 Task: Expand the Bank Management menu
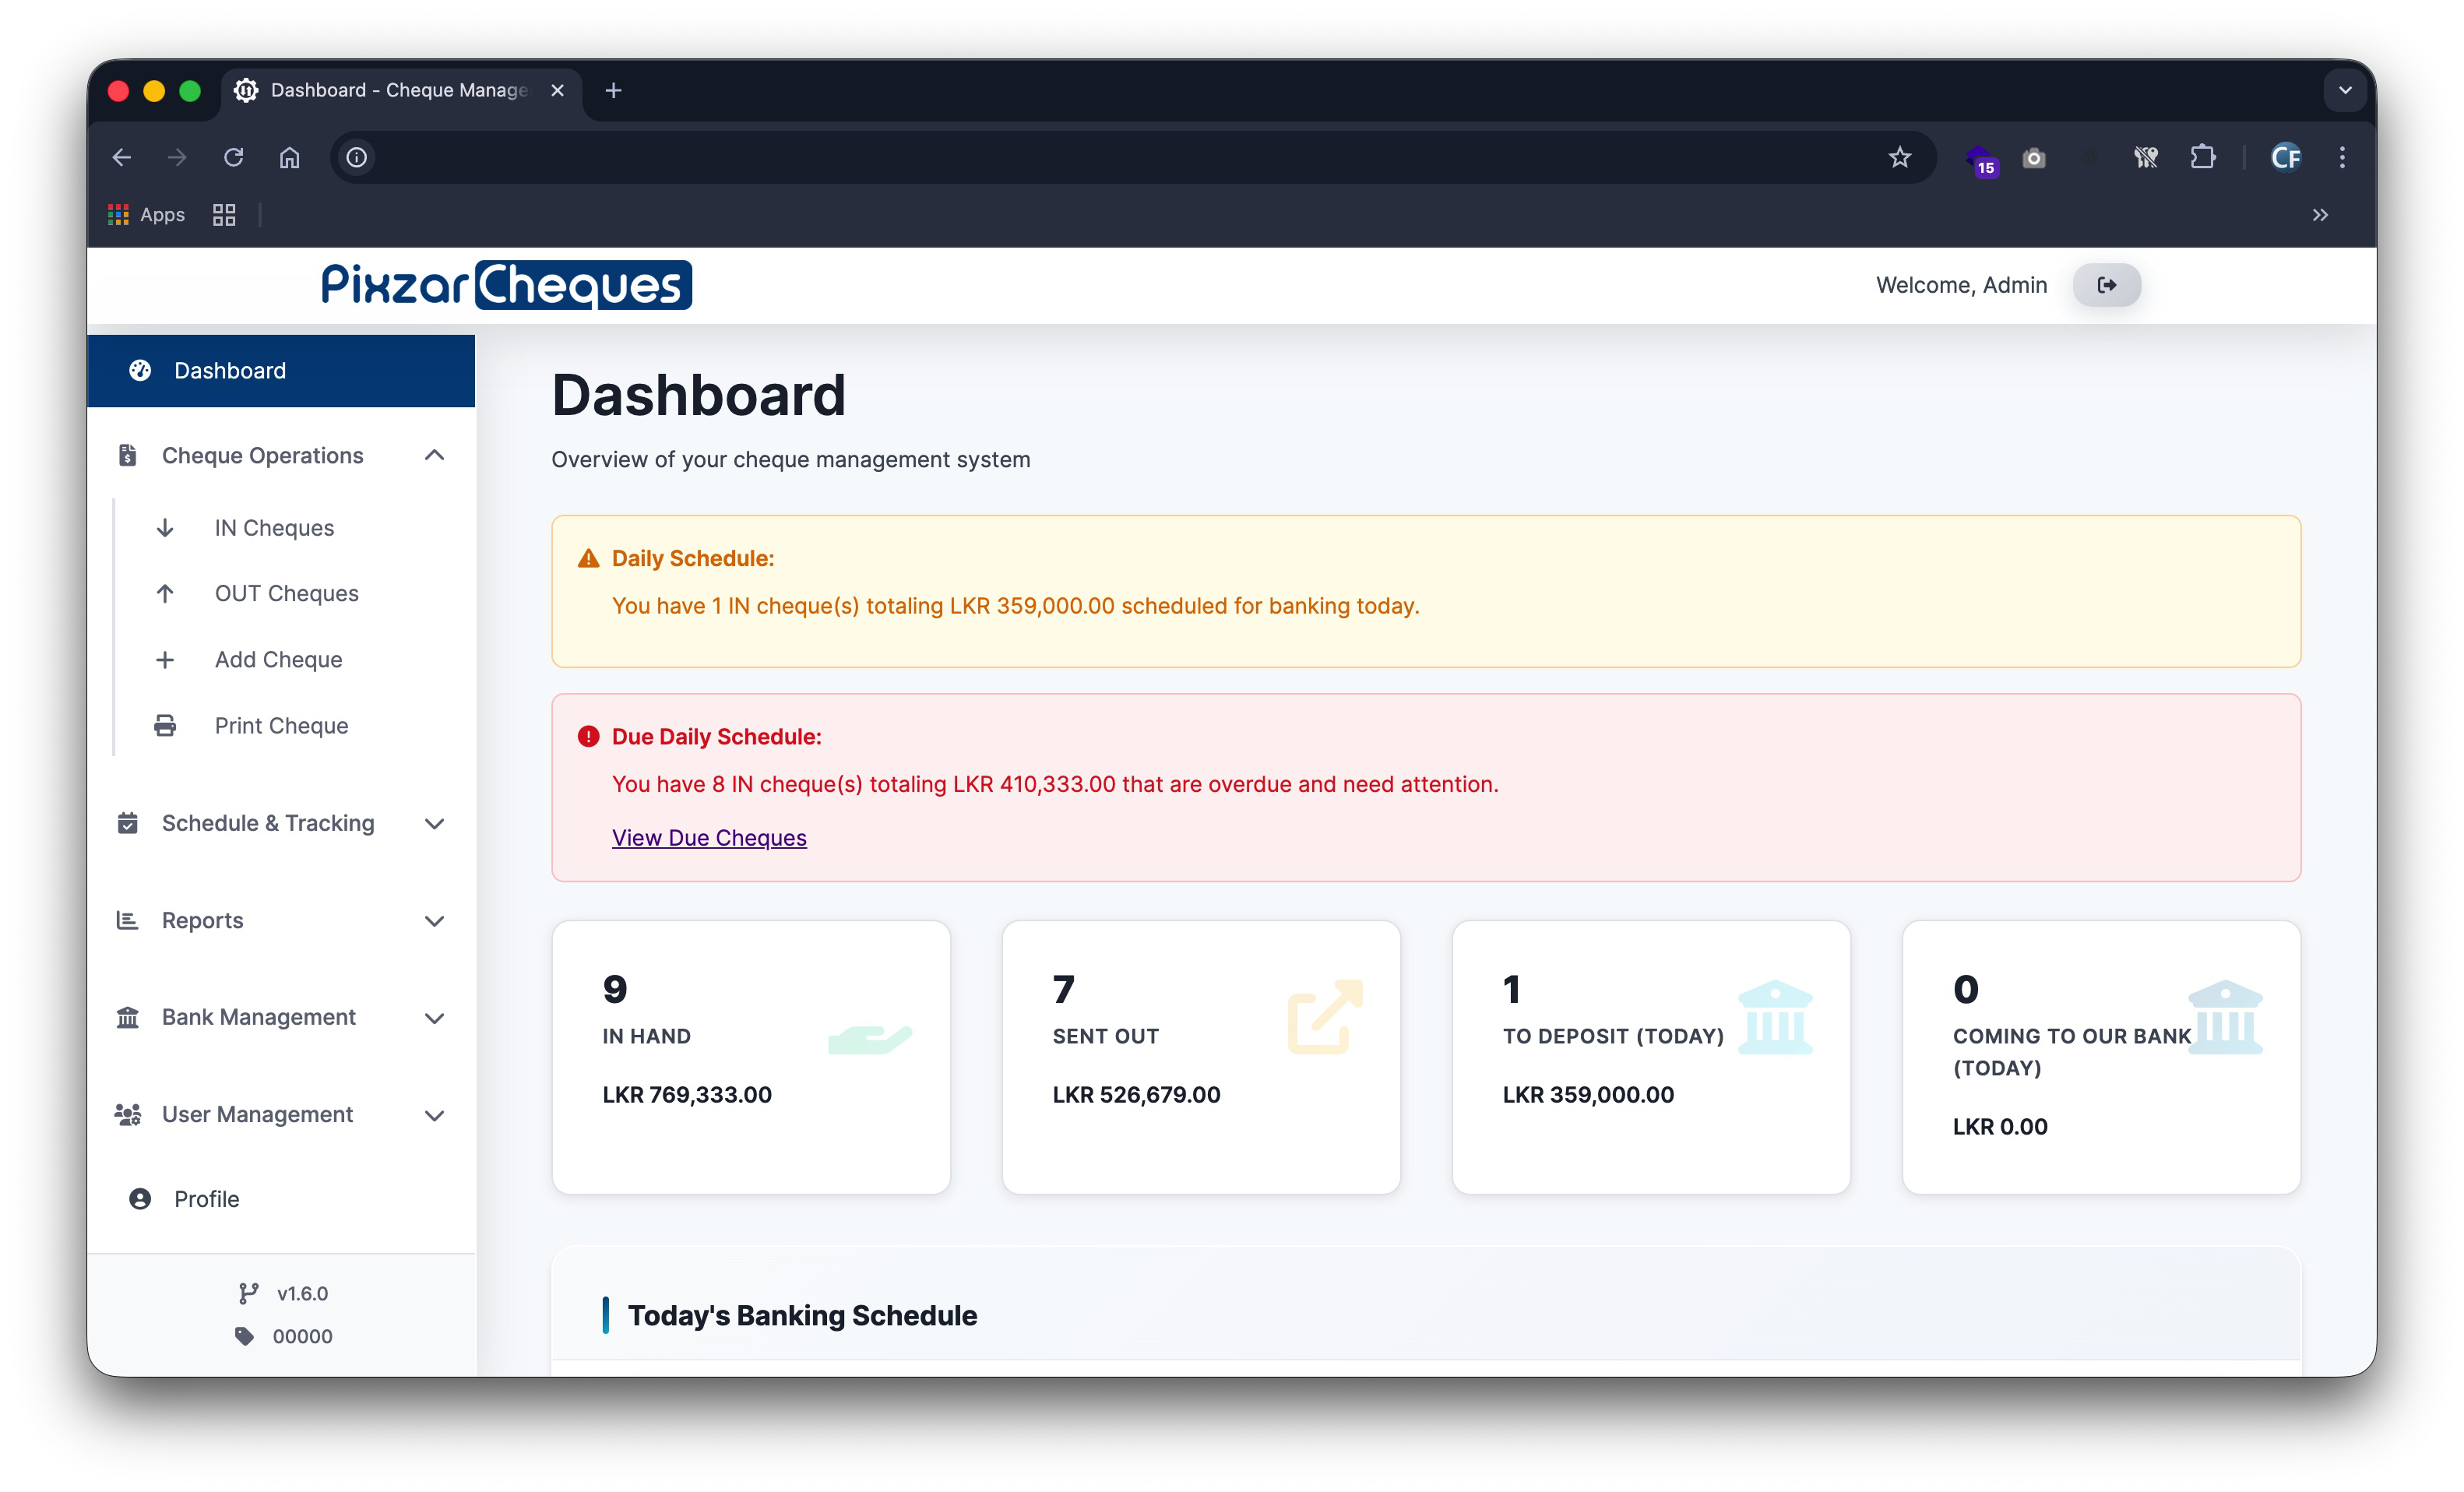(434, 1018)
